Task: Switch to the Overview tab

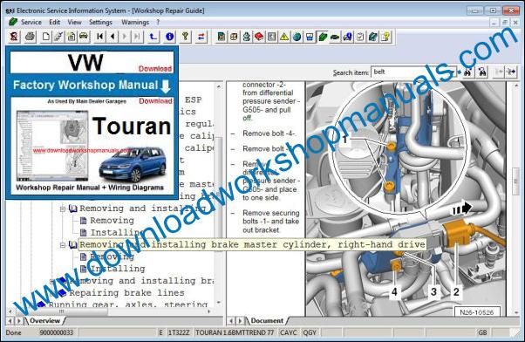Action: pyautogui.click(x=44, y=320)
